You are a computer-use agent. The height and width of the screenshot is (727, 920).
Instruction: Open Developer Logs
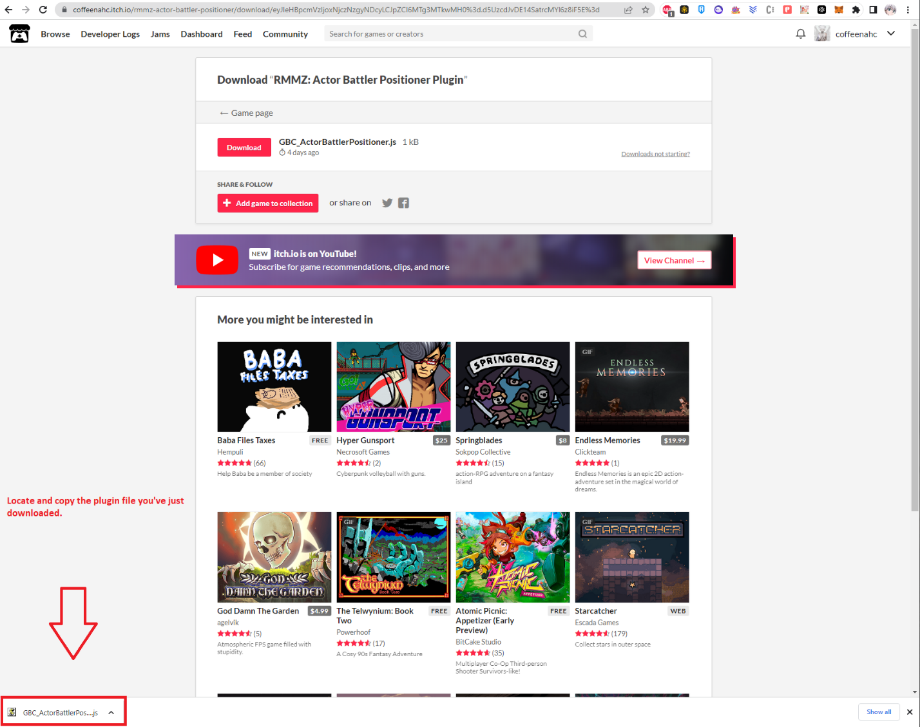click(110, 33)
